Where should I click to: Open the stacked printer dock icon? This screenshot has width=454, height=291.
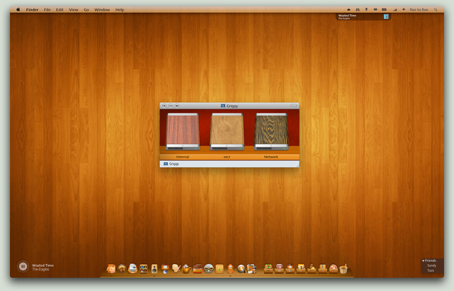coord(133,268)
